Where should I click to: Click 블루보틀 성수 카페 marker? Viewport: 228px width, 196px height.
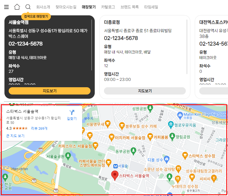122,126
